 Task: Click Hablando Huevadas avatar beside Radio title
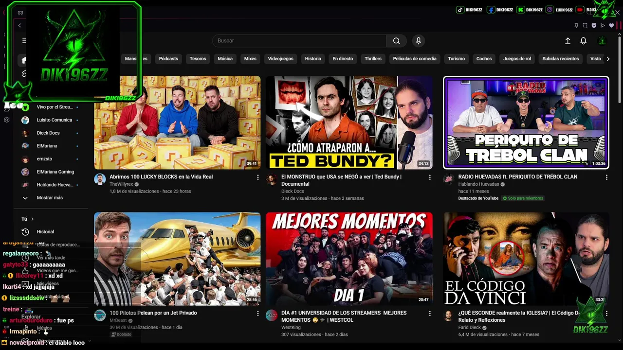(448, 179)
